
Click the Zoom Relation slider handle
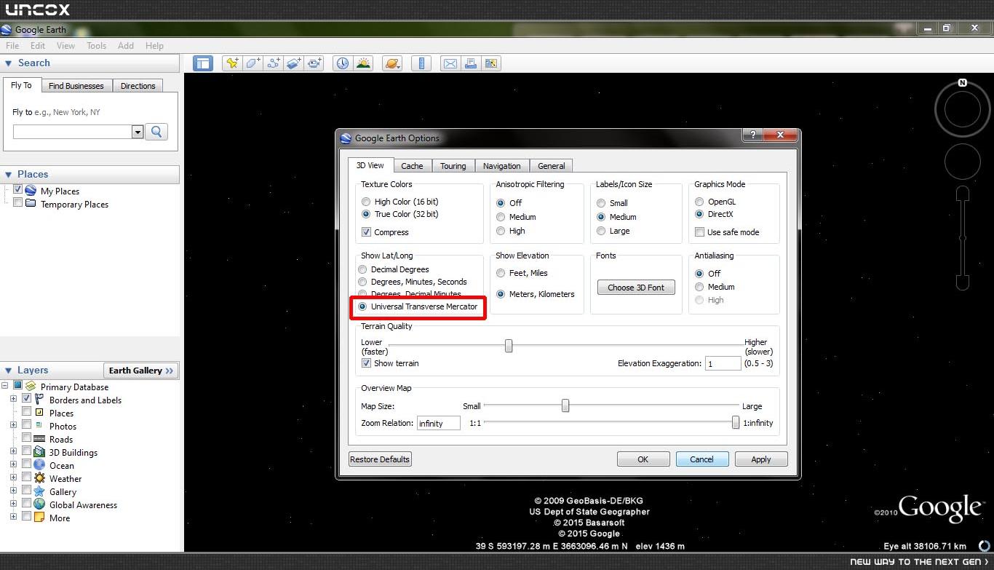point(736,422)
